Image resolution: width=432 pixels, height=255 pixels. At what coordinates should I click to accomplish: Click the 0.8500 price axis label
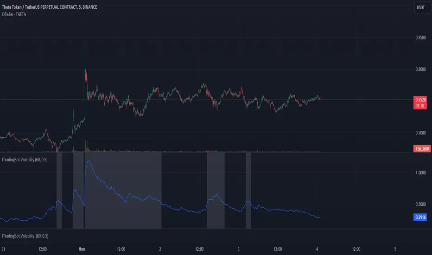[420, 38]
